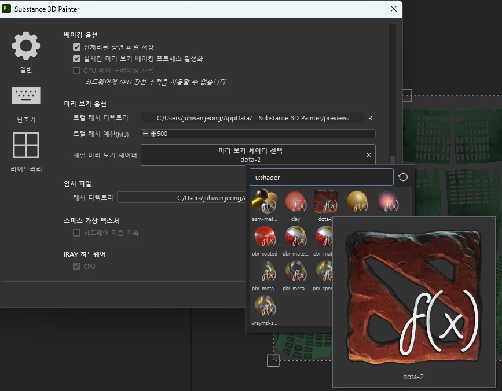Open the 일반 general settings gear
This screenshot has width=502, height=391.
(26, 46)
